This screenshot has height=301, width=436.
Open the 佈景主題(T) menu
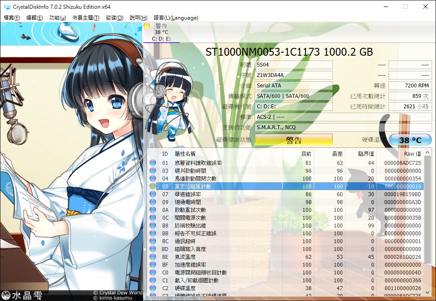[86, 18]
